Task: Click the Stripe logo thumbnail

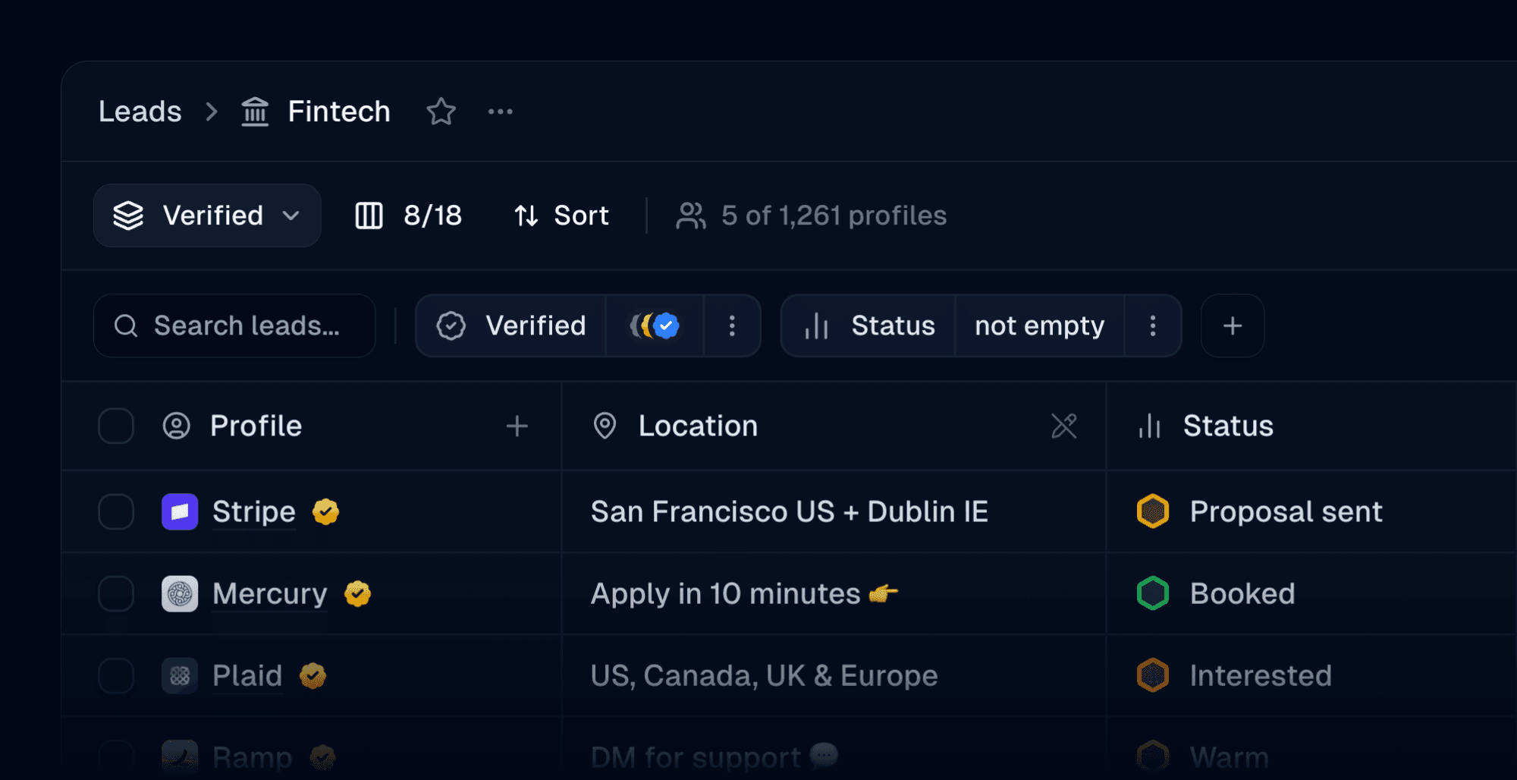Action: (180, 511)
